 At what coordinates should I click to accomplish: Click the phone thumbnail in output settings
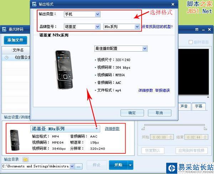click(15, 140)
